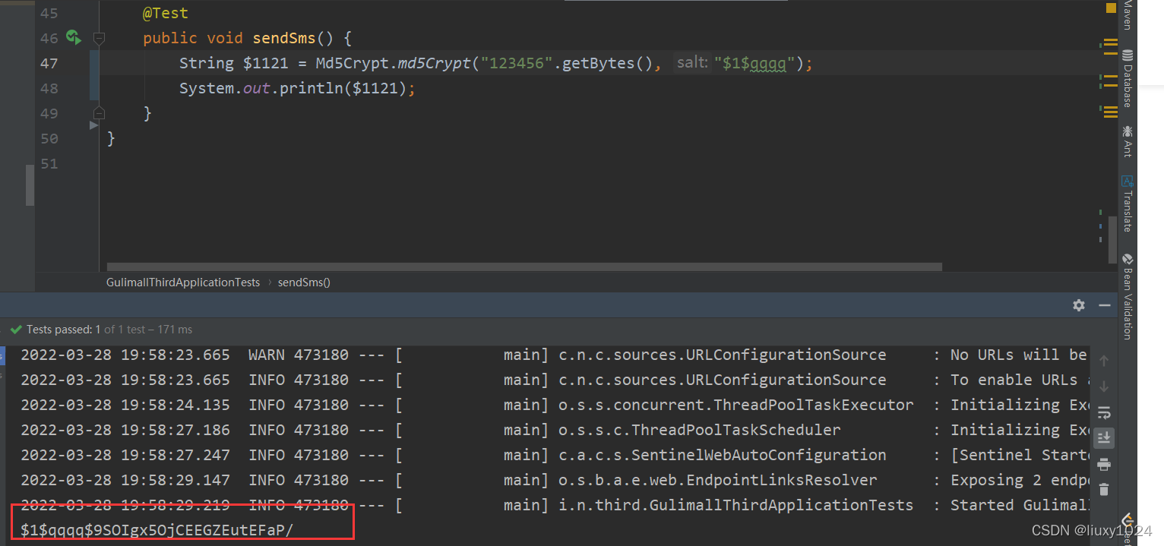Screen dimensions: 1164x546
Task: Click the fold marker at line 49
Action: [x=99, y=112]
